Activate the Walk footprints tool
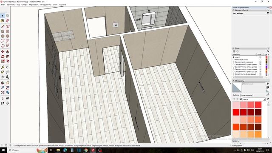The image size is (272, 153). click(3, 103)
